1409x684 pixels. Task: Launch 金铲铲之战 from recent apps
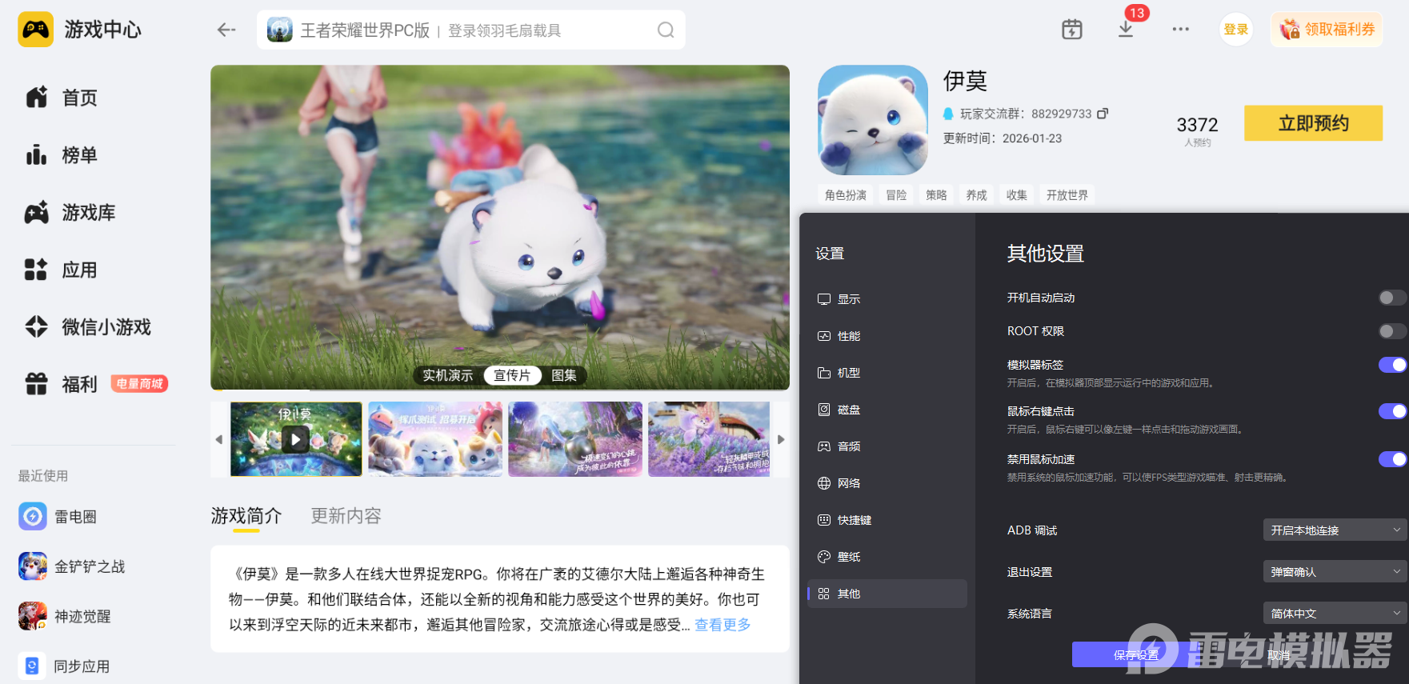click(33, 566)
